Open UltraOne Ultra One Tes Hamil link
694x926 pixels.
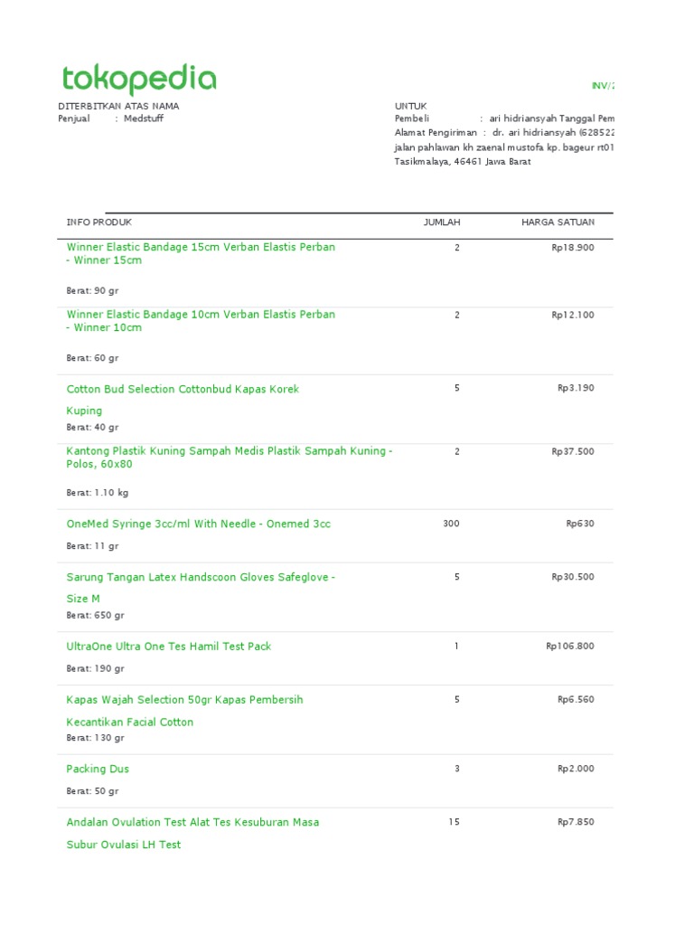[169, 647]
